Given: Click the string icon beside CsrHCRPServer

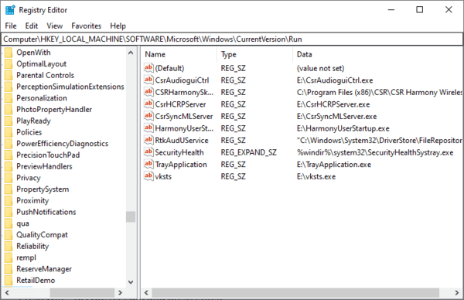Looking at the screenshot, I should tap(148, 104).
